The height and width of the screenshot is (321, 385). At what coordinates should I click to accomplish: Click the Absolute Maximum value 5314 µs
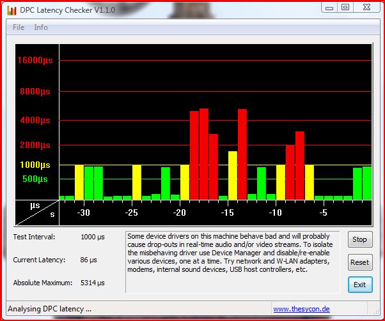pyautogui.click(x=93, y=283)
